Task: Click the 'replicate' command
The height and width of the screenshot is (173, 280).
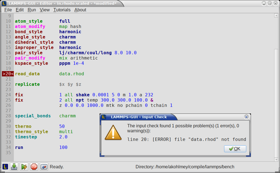Action: coord(27,84)
